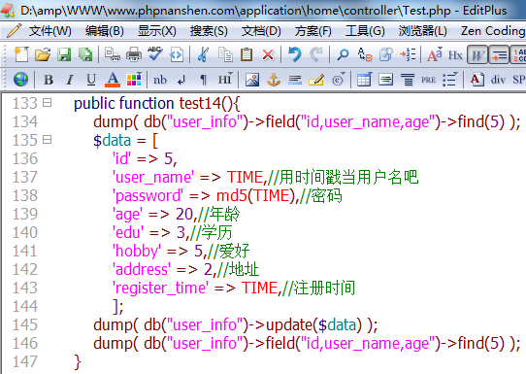Run the ABC spell check
The height and width of the screenshot is (374, 526).
pos(154,54)
